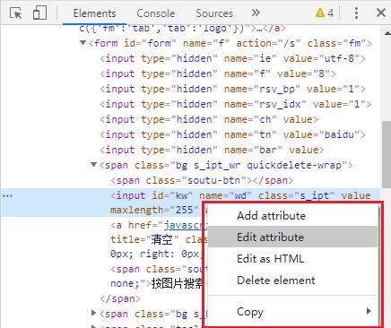Click the ellipsis beside the input kw row
Screen dimensions: 391x328
coord(7,196)
